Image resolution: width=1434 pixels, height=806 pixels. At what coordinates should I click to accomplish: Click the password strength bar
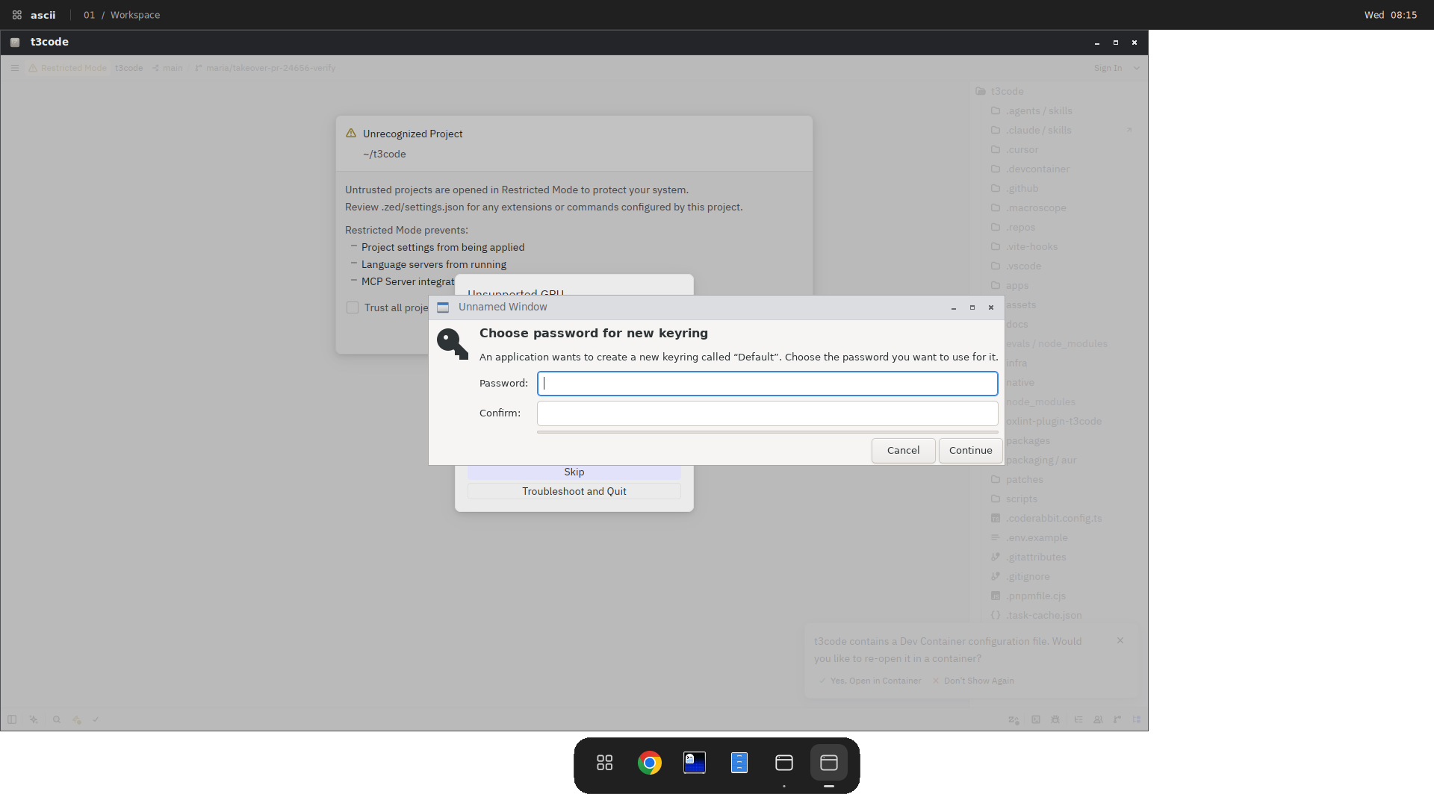tap(767, 432)
